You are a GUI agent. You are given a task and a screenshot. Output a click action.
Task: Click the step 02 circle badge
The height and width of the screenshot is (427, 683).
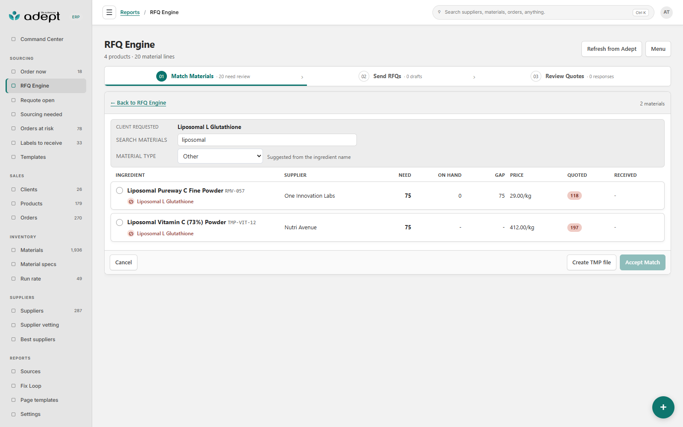pos(364,76)
